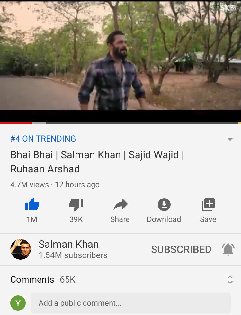Open Salman Khan channel avatar
The height and width of the screenshot is (315, 241).
coord(21,249)
